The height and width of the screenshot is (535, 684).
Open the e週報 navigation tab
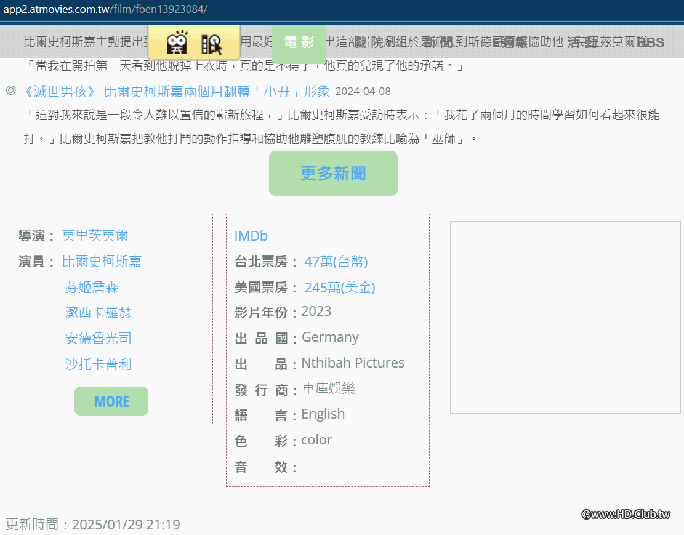point(510,42)
